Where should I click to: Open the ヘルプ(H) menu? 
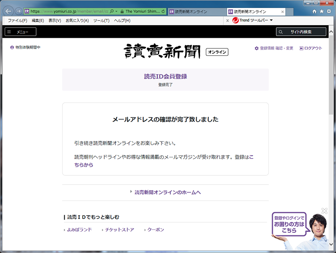click(x=122, y=21)
